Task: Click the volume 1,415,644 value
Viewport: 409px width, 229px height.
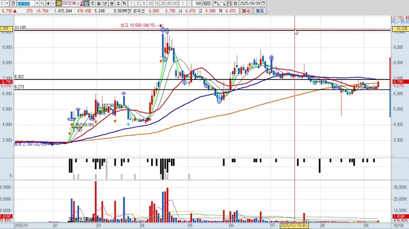Action: pyautogui.click(x=63, y=11)
